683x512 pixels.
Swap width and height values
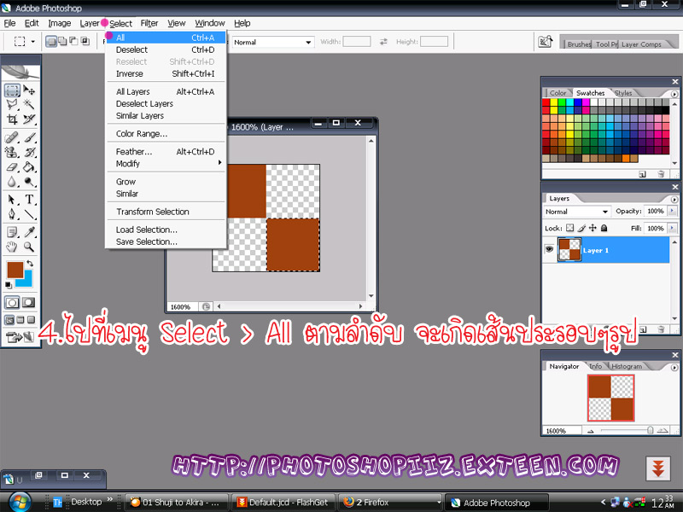383,42
